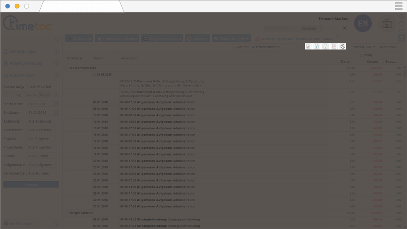Open the company building icon

point(387,24)
